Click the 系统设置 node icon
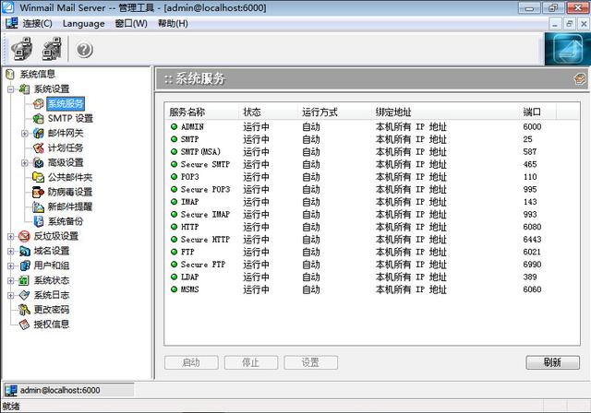 pyautogui.click(x=25, y=89)
